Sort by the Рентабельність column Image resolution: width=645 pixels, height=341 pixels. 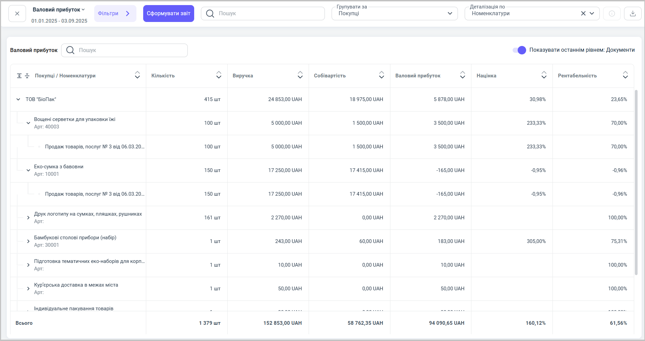coord(625,75)
